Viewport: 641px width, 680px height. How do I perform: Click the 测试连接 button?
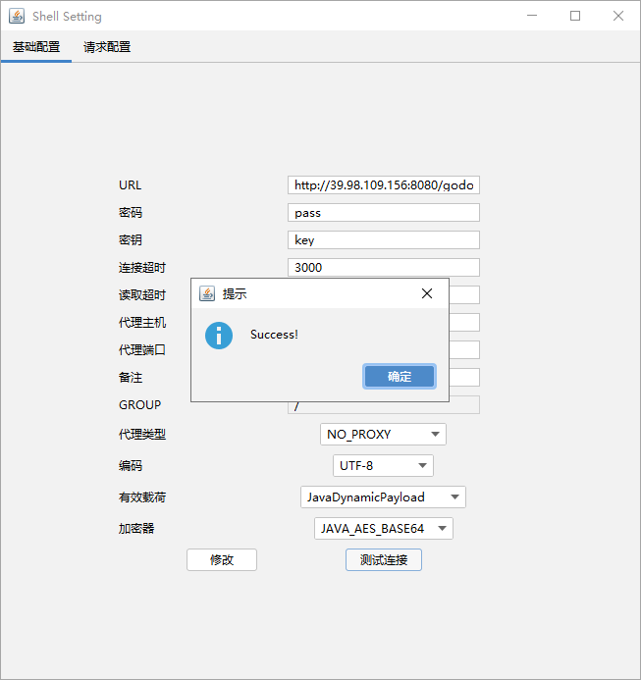point(384,559)
